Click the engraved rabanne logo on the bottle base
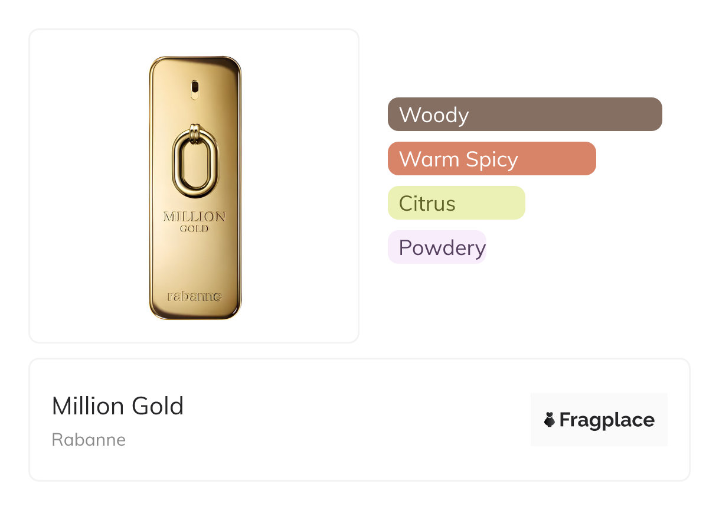 [x=194, y=296]
